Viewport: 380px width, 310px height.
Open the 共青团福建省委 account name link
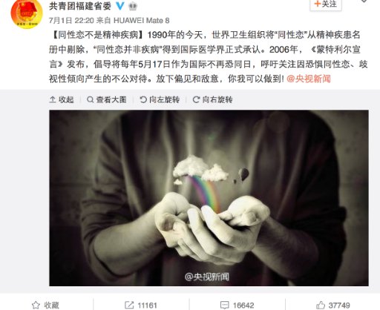pos(80,6)
